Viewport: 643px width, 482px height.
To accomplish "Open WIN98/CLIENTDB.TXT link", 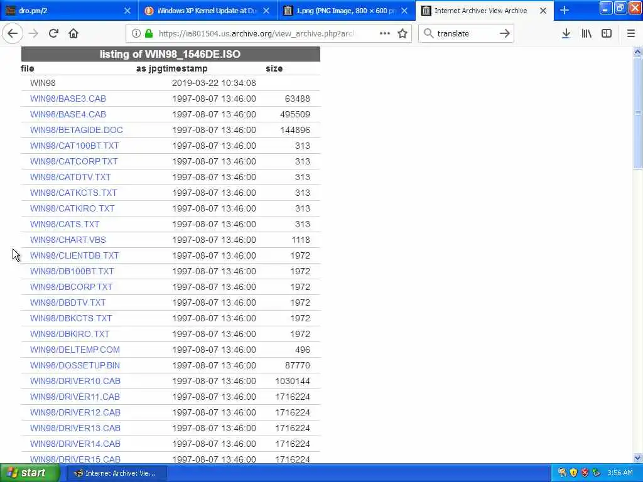I will (x=75, y=256).
